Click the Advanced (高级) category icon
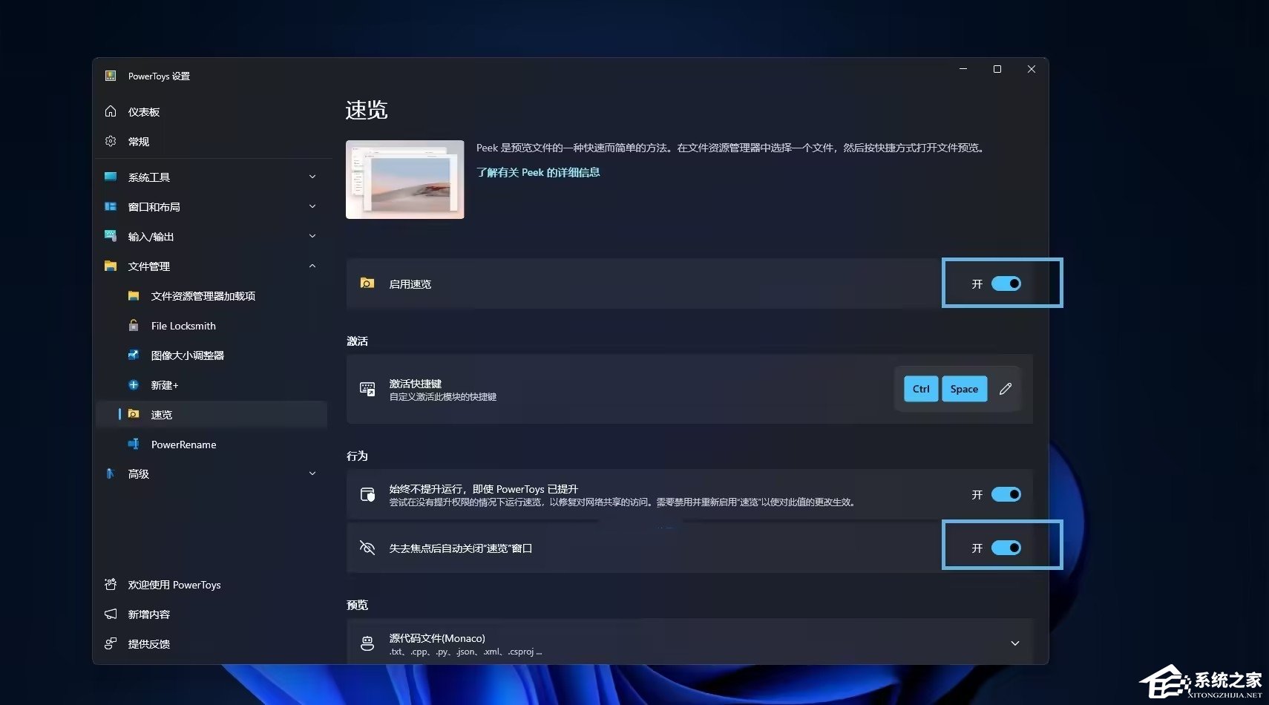The image size is (1269, 705). (x=111, y=473)
